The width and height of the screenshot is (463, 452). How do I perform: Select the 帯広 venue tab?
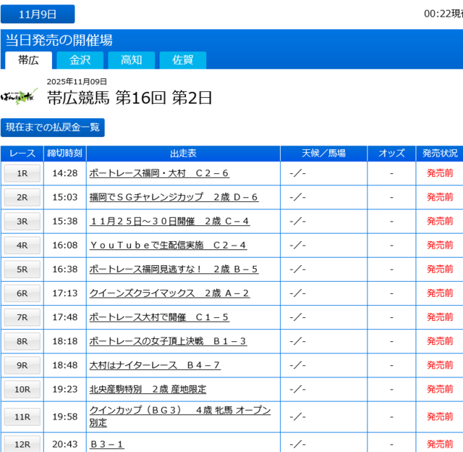pos(28,60)
